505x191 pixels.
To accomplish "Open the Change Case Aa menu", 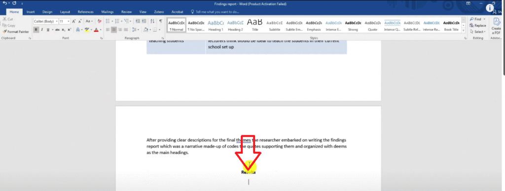I will point(89,21).
